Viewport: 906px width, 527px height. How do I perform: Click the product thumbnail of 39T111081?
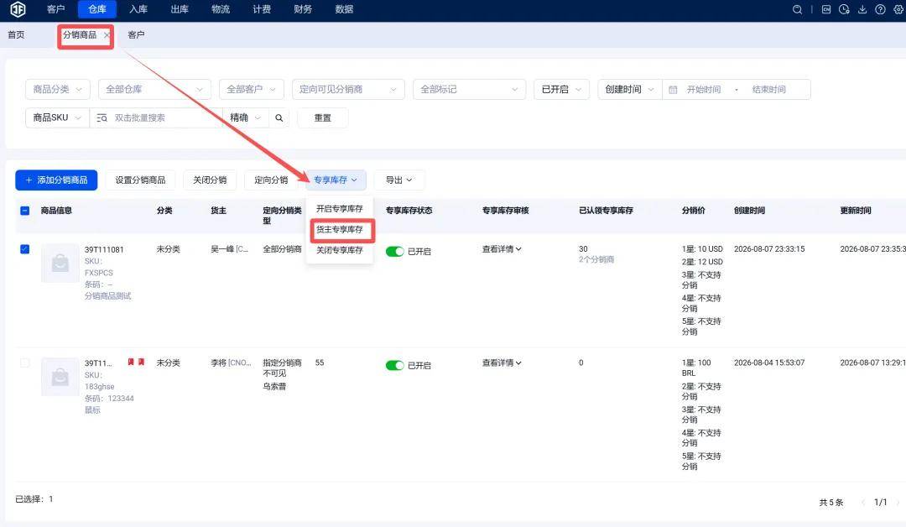[x=60, y=263]
